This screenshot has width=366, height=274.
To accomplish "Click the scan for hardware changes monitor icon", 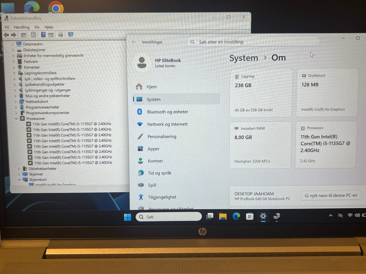I will (x=71, y=35).
